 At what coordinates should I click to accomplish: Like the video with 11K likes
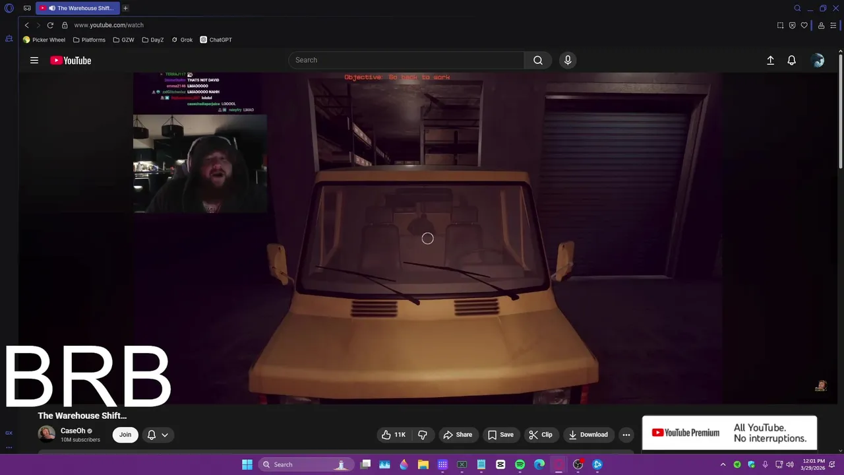pyautogui.click(x=394, y=435)
